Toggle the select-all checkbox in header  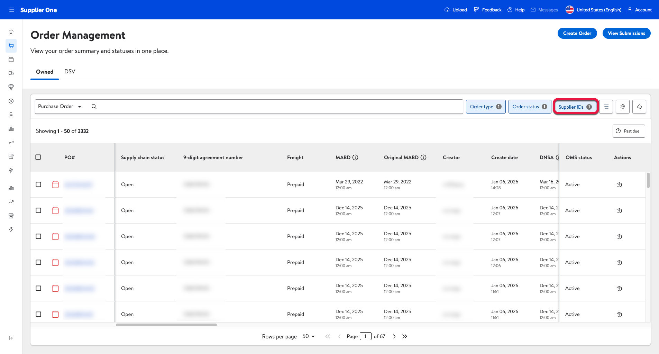(38, 157)
